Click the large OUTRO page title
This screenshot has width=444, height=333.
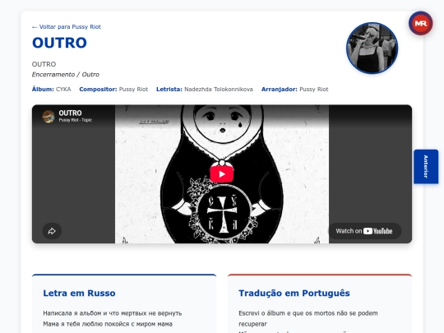[x=59, y=43]
